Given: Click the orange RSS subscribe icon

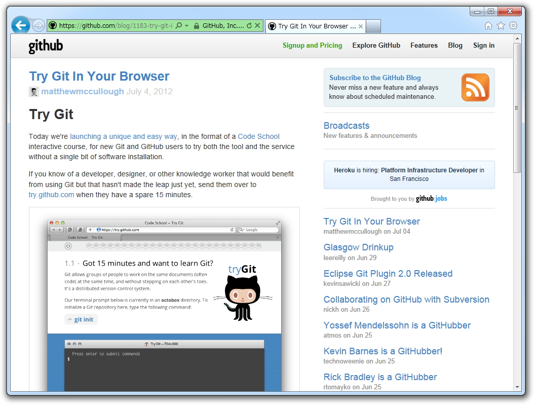Looking at the screenshot, I should pyautogui.click(x=475, y=87).
